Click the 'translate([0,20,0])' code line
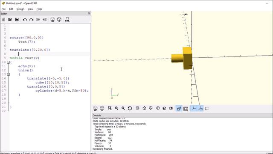 [30, 50]
